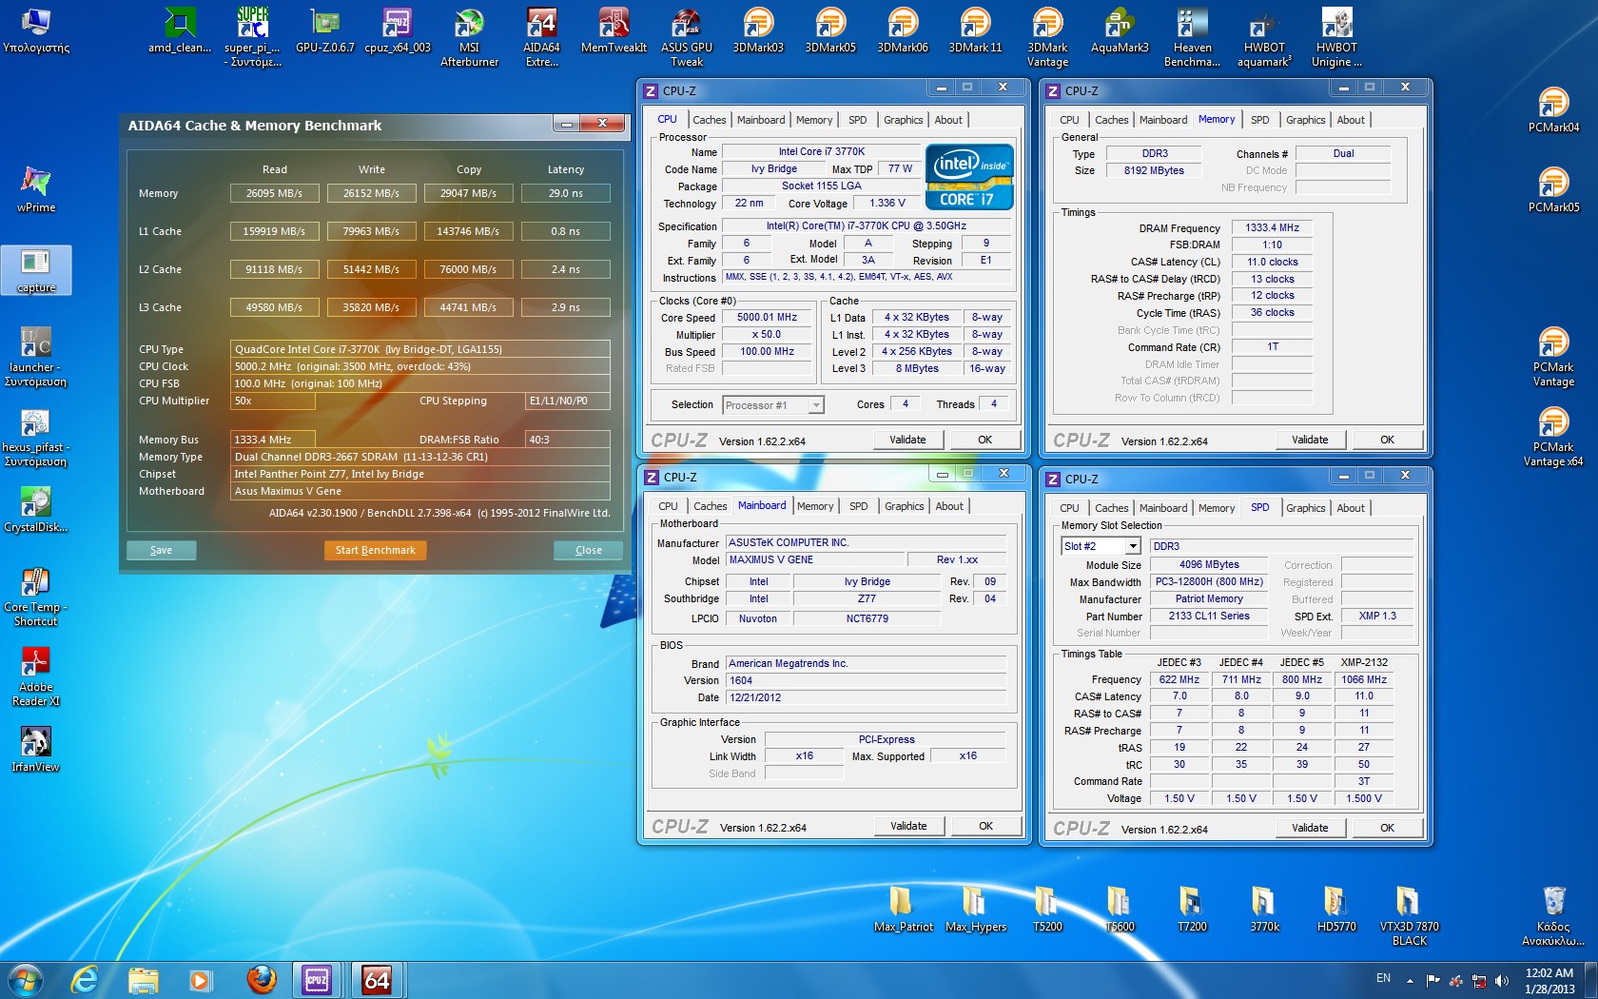
Task: Click Validate in CPU tab CPU-Z window
Action: (907, 440)
